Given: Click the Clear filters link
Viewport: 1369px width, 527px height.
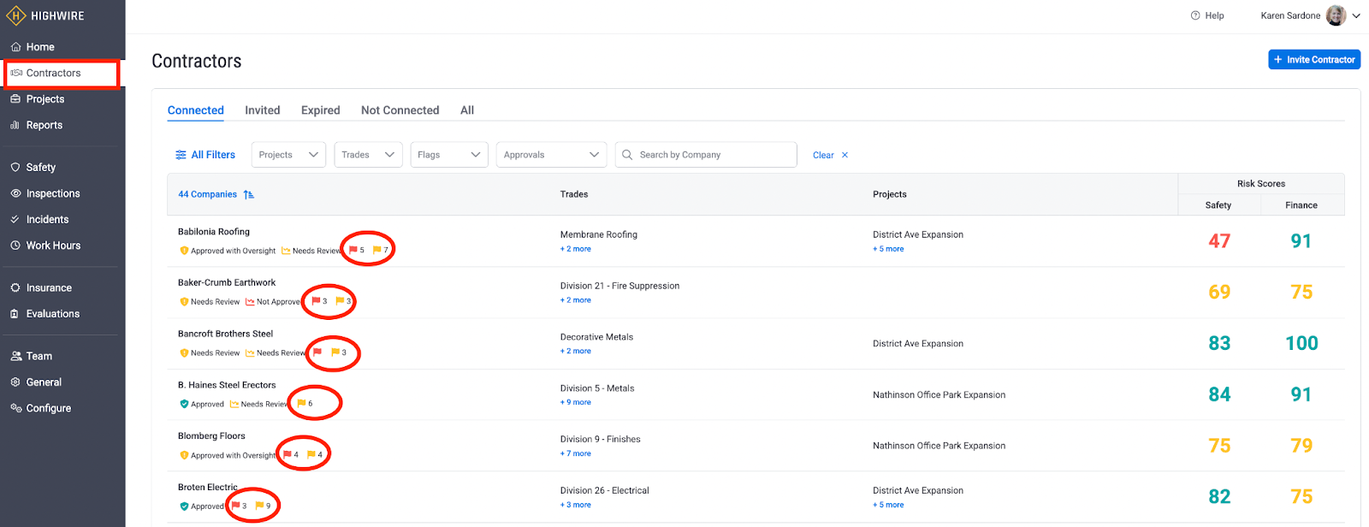Looking at the screenshot, I should (x=830, y=156).
